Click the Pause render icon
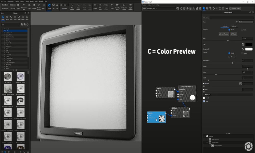Viewport: 255px width, 153px height. pos(18,6)
